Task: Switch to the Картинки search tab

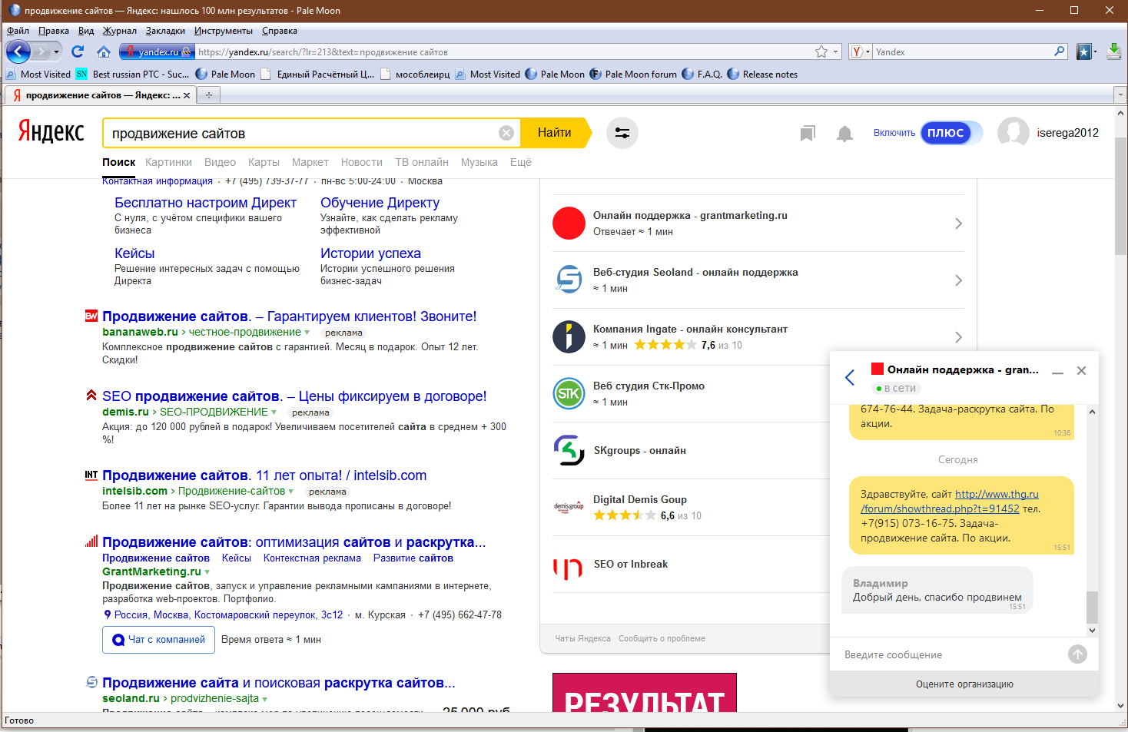Action: [168, 162]
